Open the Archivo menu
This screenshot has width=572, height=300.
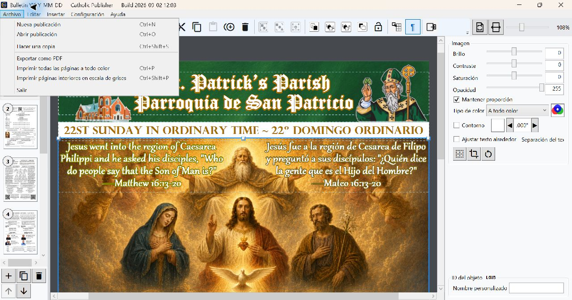click(x=12, y=14)
